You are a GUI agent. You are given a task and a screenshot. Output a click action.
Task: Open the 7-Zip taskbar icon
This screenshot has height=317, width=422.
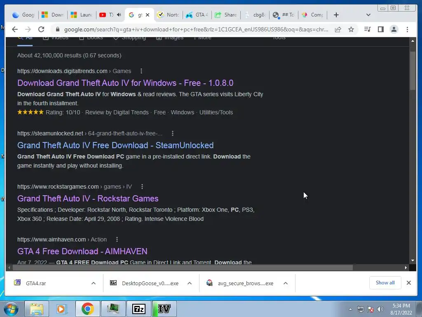[x=139, y=309]
